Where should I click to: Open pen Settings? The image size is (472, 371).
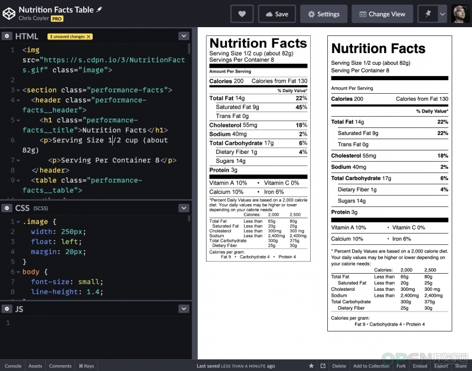click(324, 14)
